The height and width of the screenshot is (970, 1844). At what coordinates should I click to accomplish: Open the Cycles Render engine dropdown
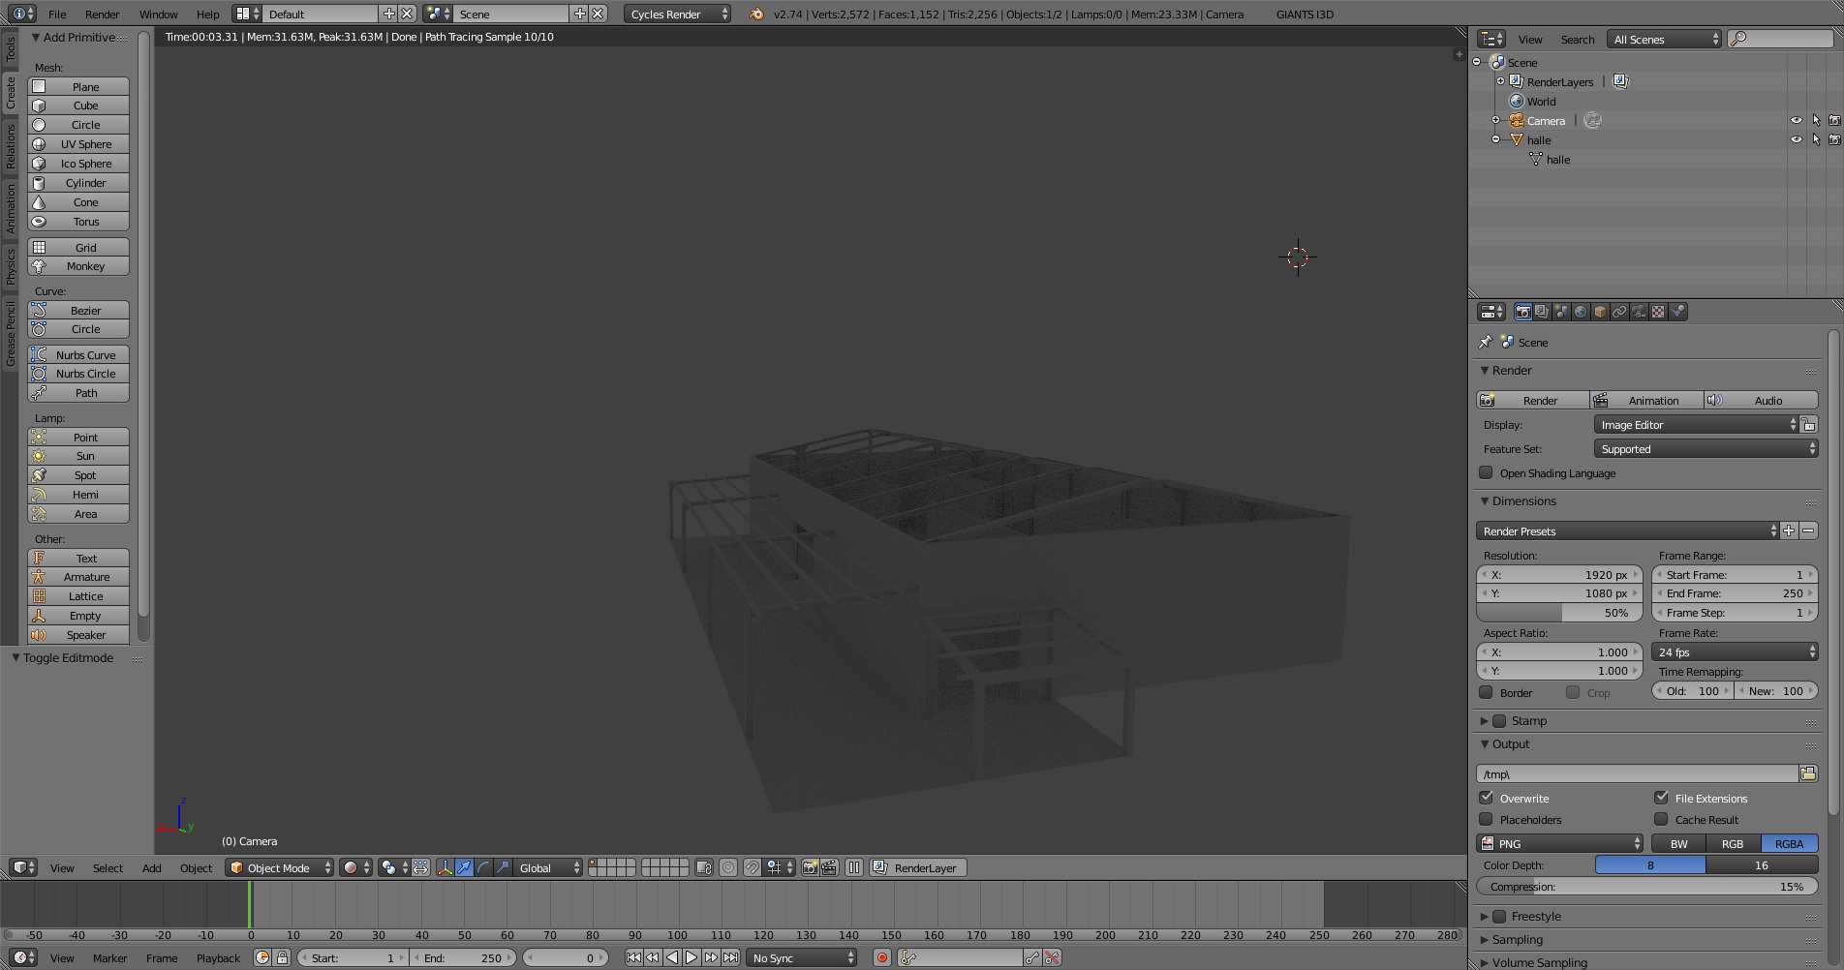click(x=678, y=14)
